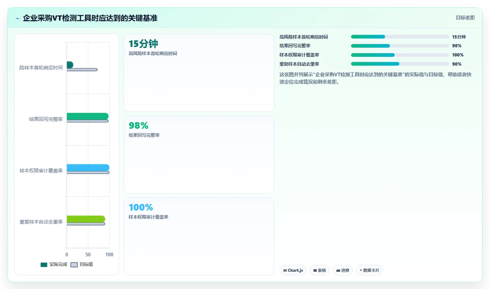Click the dark green 实际完成 bar for 首轮响应时间

click(70, 65)
